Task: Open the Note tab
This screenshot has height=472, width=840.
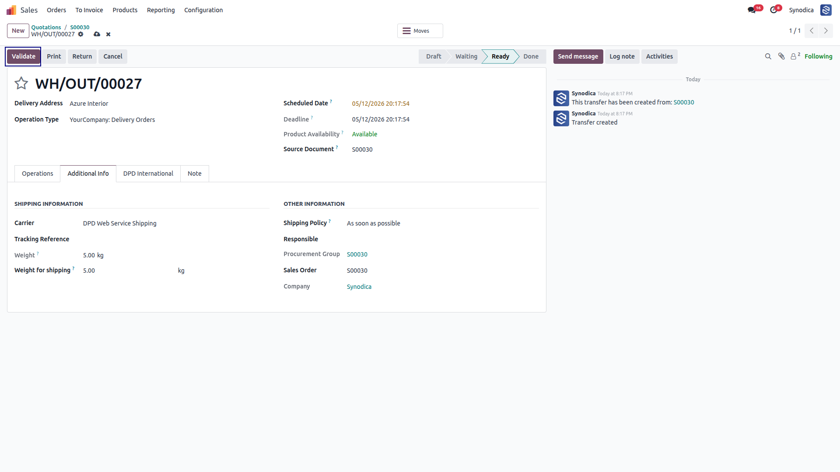Action: 195,174
